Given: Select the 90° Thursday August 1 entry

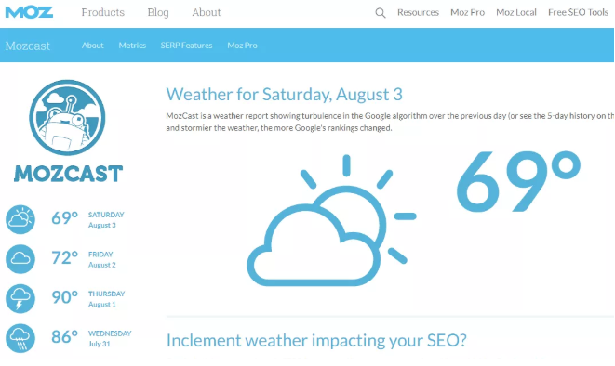Looking at the screenshot, I should (x=67, y=299).
